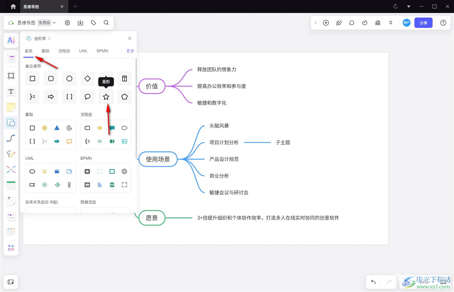Select the Shapes tool in sidebar
The height and width of the screenshot is (292, 454).
(11, 123)
